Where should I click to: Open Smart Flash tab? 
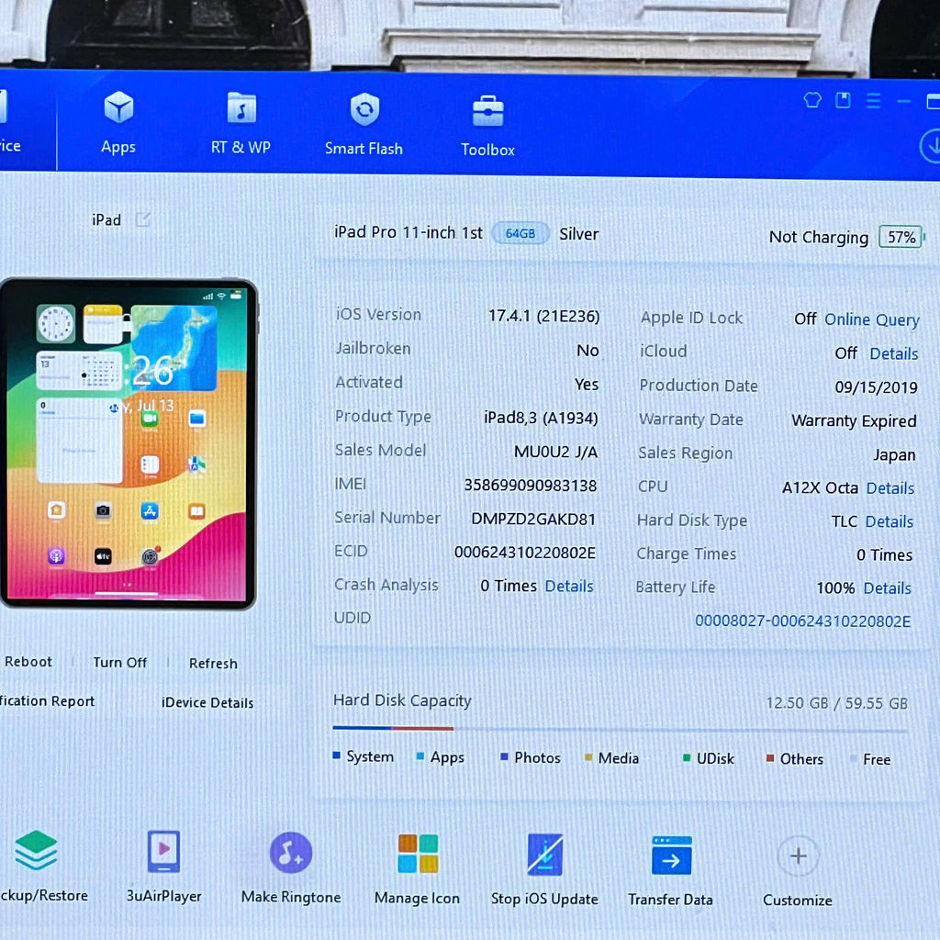pyautogui.click(x=364, y=124)
